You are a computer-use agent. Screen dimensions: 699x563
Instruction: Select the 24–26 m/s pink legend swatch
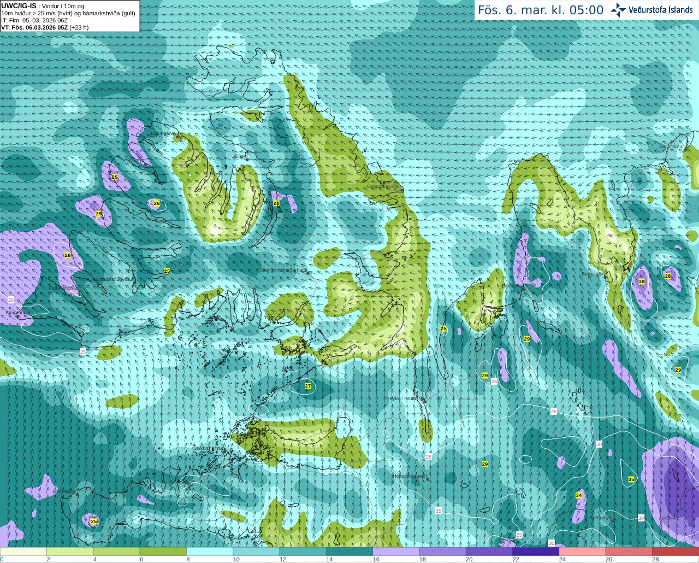point(583,552)
